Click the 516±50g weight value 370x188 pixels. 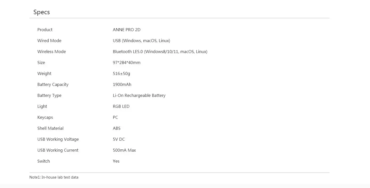pyautogui.click(x=121, y=73)
